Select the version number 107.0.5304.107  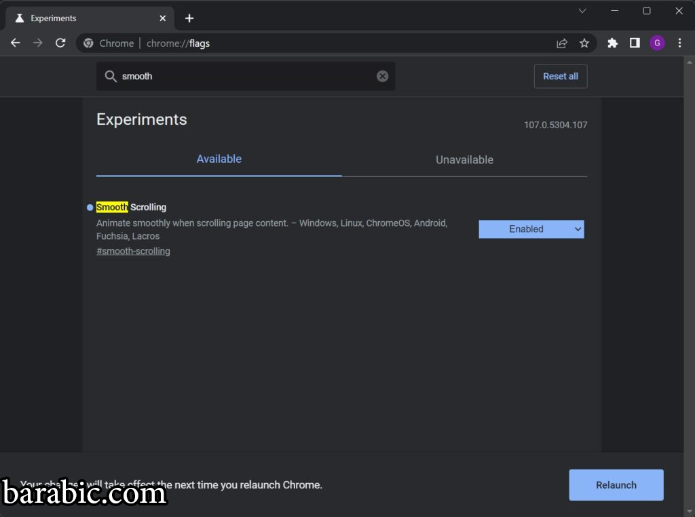point(555,125)
